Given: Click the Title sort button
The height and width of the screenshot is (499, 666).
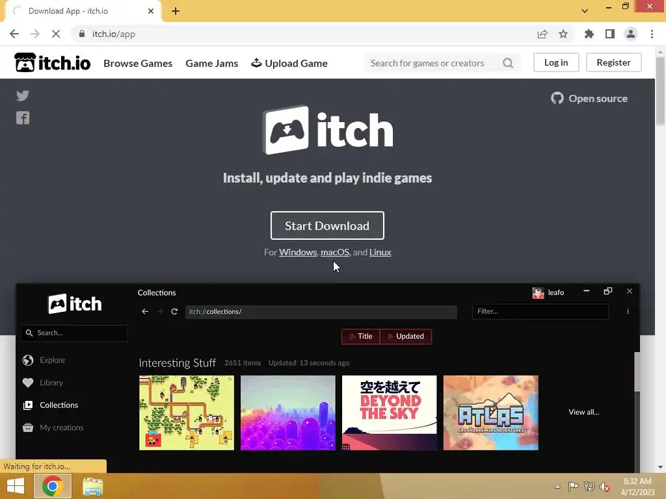Looking at the screenshot, I should pos(360,336).
